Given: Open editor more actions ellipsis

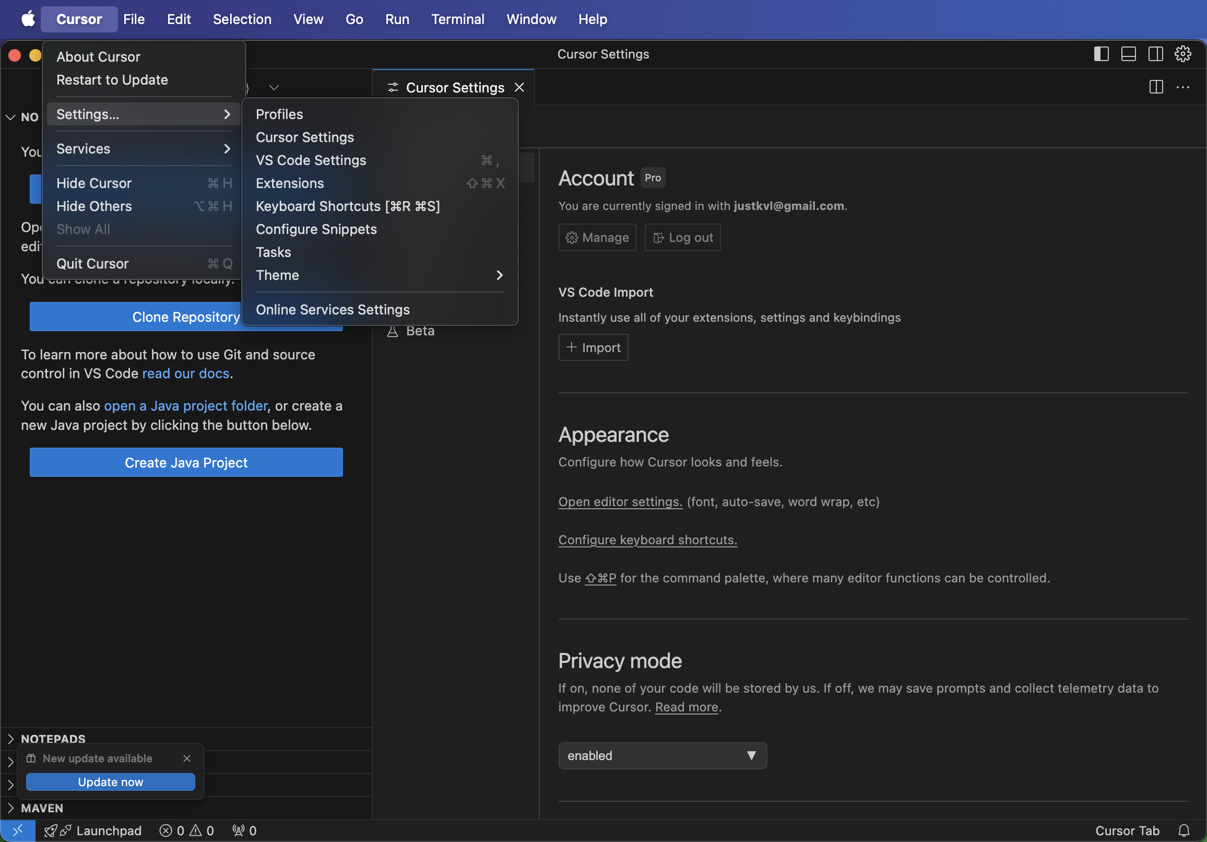Looking at the screenshot, I should coord(1182,87).
